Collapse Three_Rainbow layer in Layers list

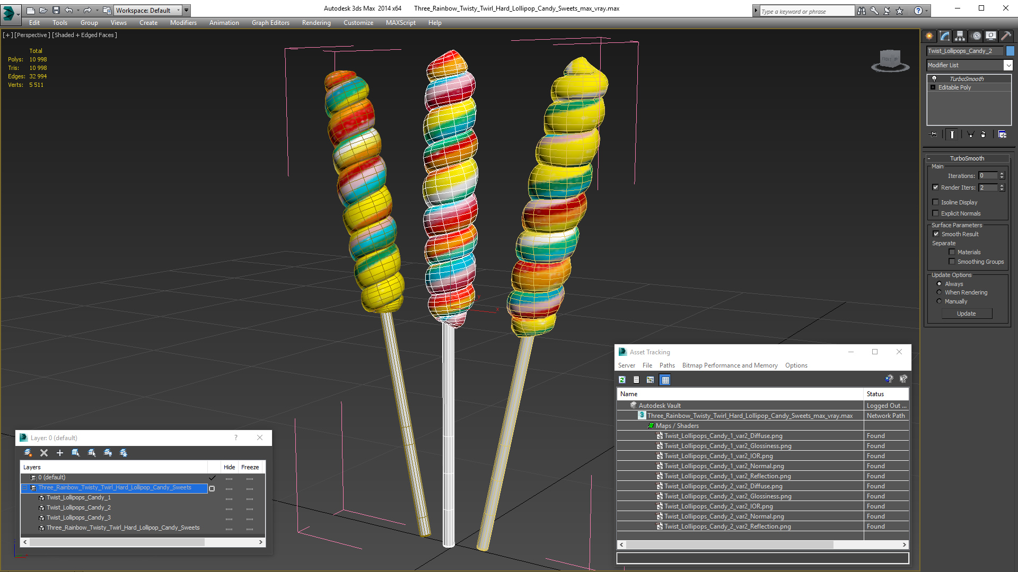tap(24, 488)
